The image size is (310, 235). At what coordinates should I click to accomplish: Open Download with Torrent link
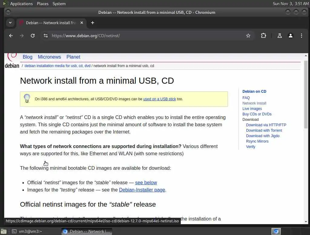point(264,130)
